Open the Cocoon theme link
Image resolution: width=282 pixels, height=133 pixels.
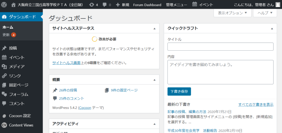click(x=85, y=108)
